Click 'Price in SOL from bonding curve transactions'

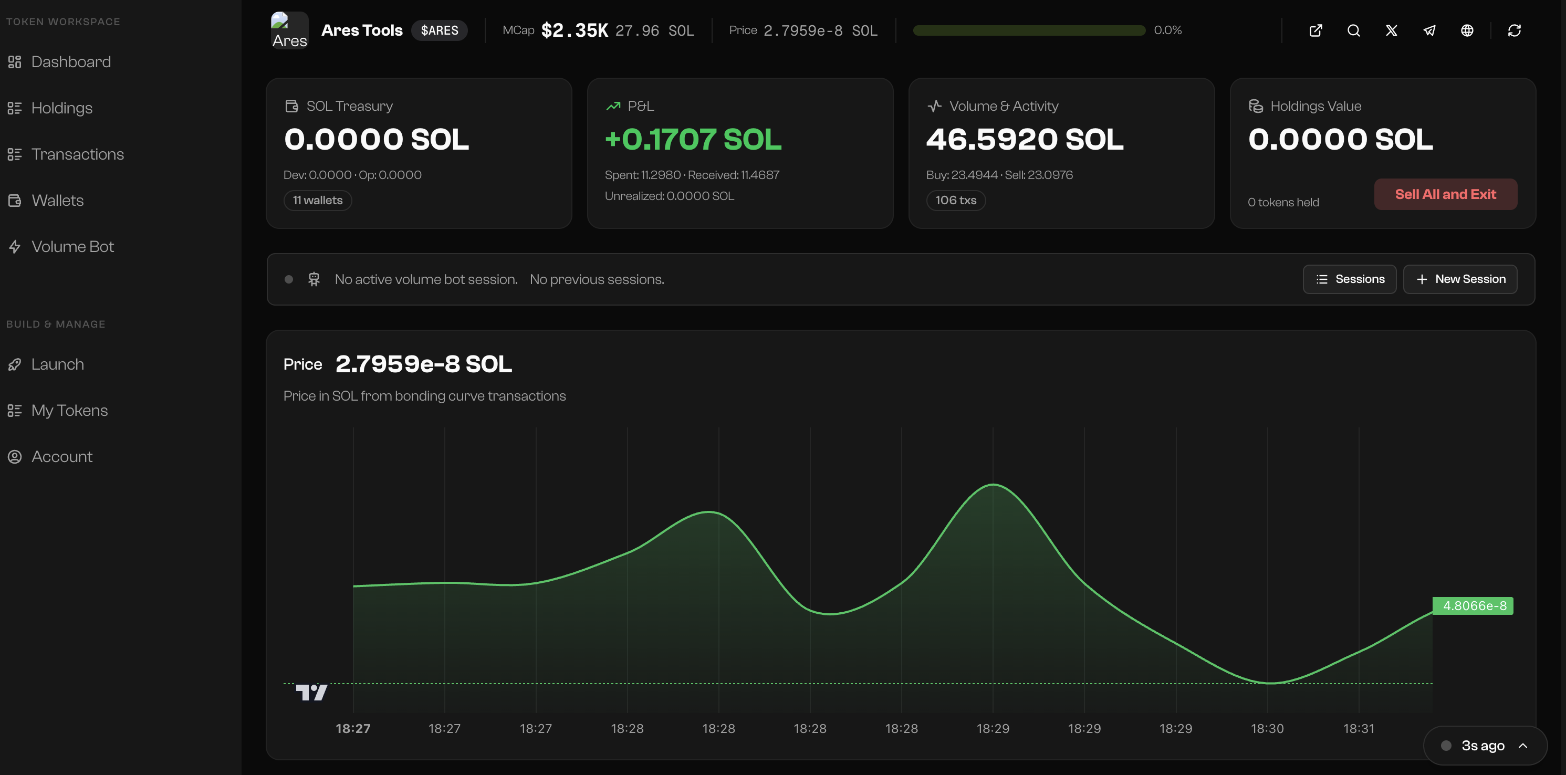click(x=424, y=396)
